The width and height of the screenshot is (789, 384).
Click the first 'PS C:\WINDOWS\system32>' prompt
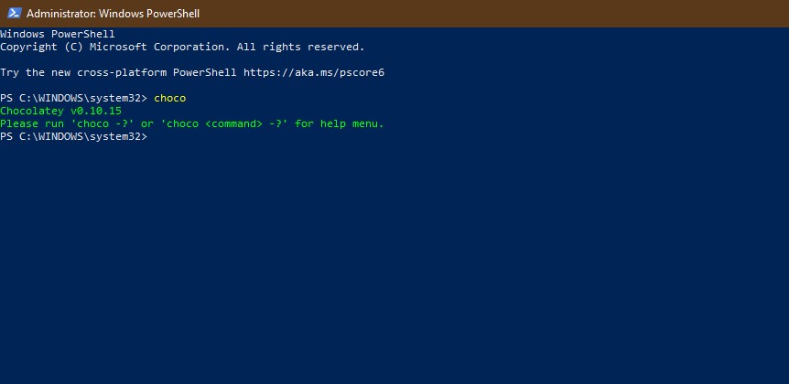[x=74, y=98]
